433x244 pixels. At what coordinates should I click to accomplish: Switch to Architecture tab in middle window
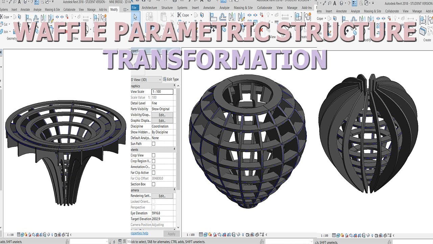pyautogui.click(x=149, y=7)
